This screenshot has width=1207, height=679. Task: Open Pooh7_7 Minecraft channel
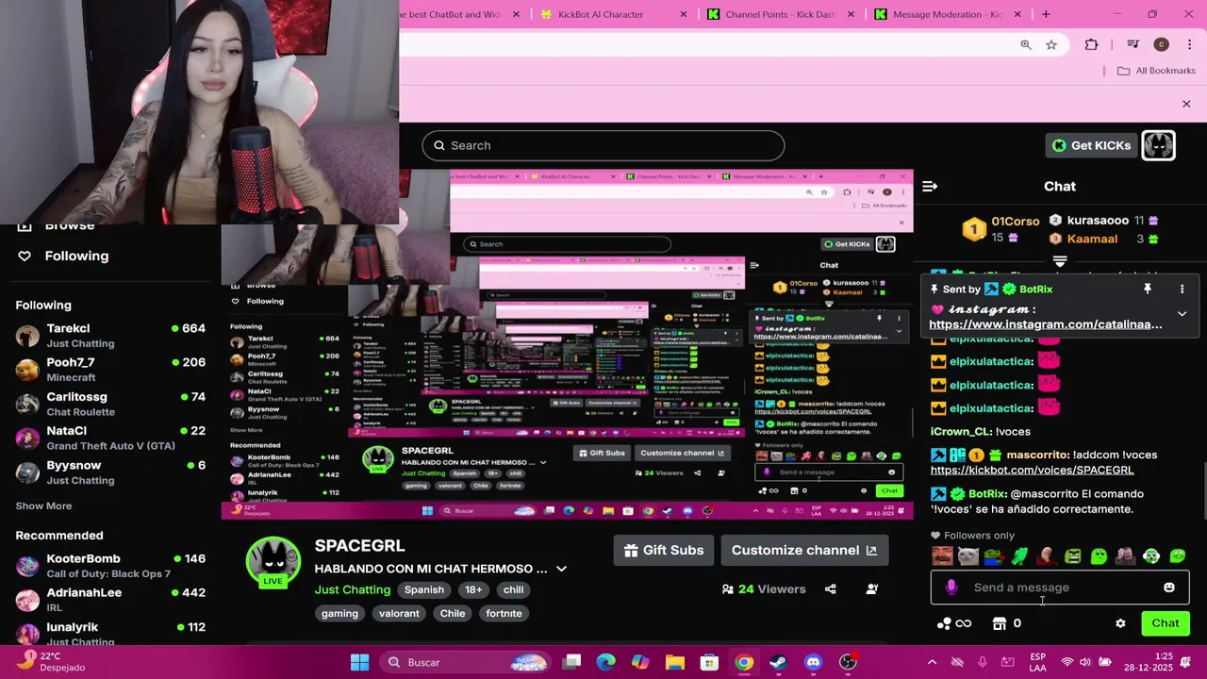[110, 370]
